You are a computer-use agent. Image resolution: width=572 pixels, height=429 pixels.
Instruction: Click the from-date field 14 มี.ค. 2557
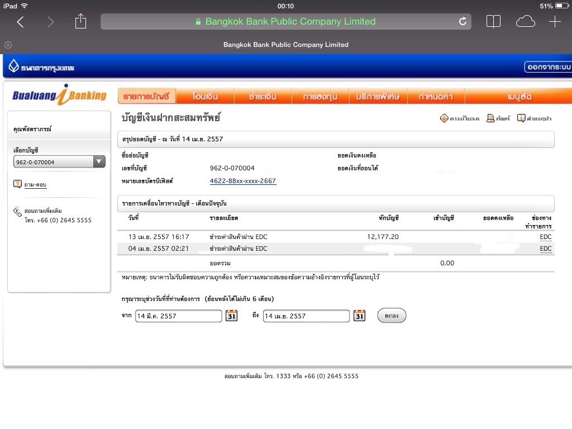click(x=178, y=316)
